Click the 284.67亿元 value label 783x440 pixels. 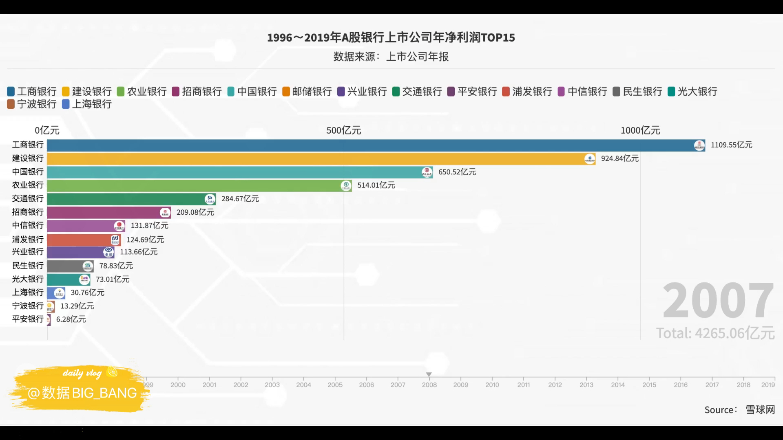240,199
